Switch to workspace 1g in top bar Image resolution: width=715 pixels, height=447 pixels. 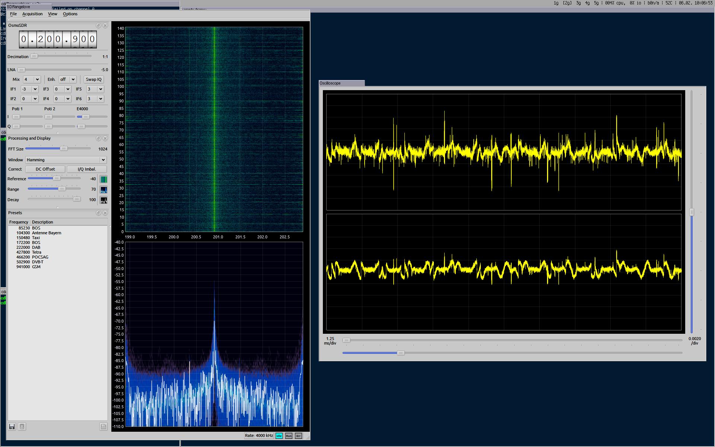[x=556, y=3]
